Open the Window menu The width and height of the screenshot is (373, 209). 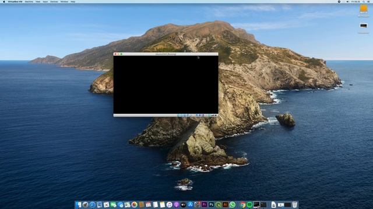click(x=64, y=2)
